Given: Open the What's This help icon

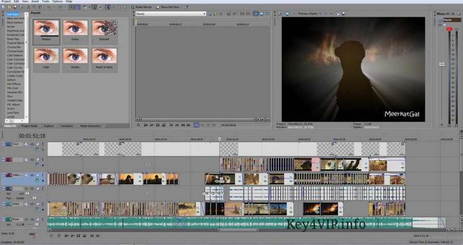Looking at the screenshot, I should (186, 7).
